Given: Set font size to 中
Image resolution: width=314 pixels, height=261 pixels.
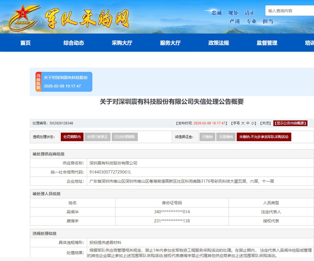Looking at the screenshot, I should [x=248, y=123].
